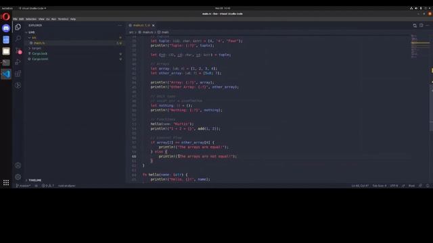Click the Open Changes icon in editor toolbar

click(x=415, y=26)
